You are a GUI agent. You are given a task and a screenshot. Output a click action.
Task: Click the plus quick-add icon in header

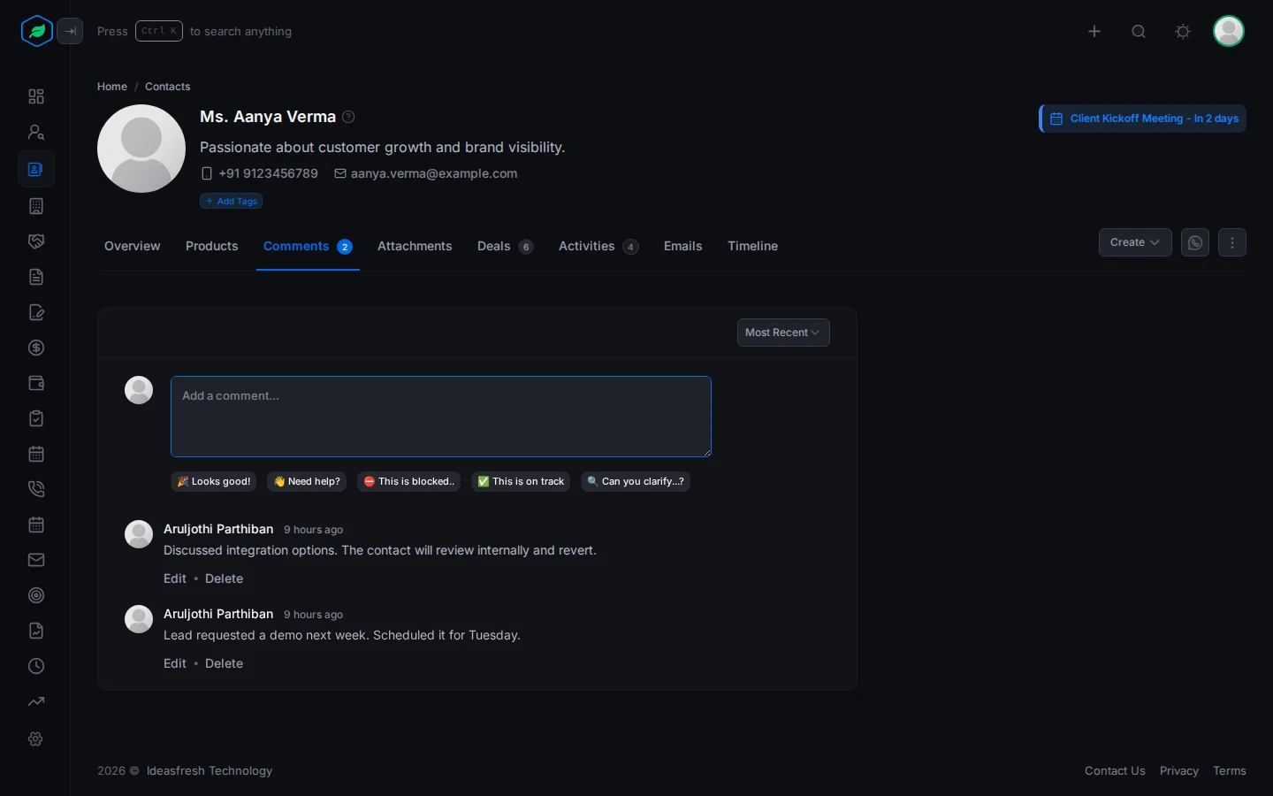[1094, 31]
